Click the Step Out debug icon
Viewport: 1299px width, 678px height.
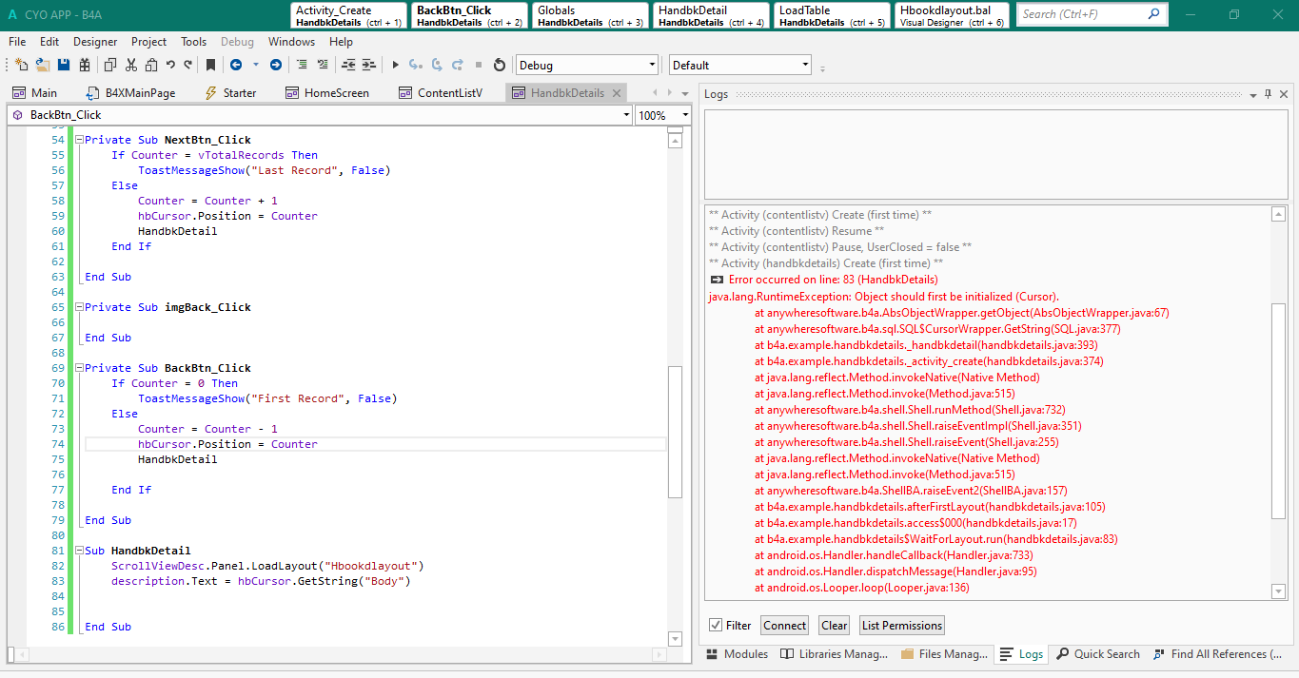pyautogui.click(x=458, y=65)
